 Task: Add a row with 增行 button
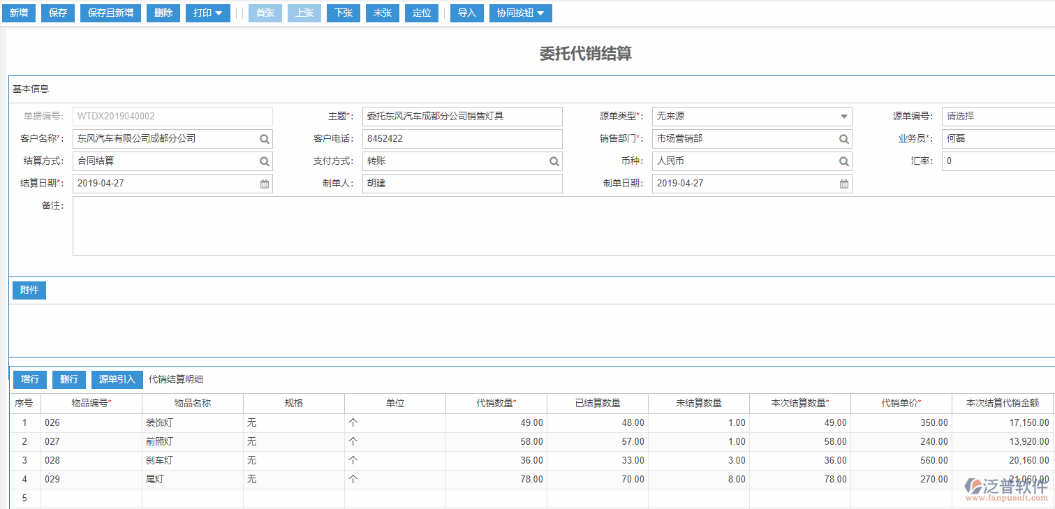(30, 380)
